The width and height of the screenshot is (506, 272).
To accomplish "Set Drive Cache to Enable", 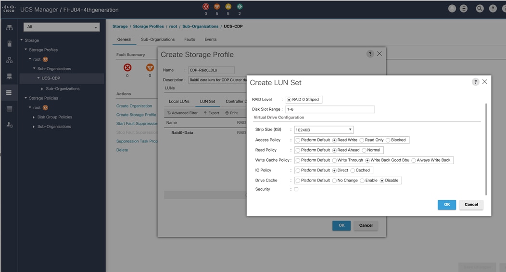I will (x=362, y=181).
